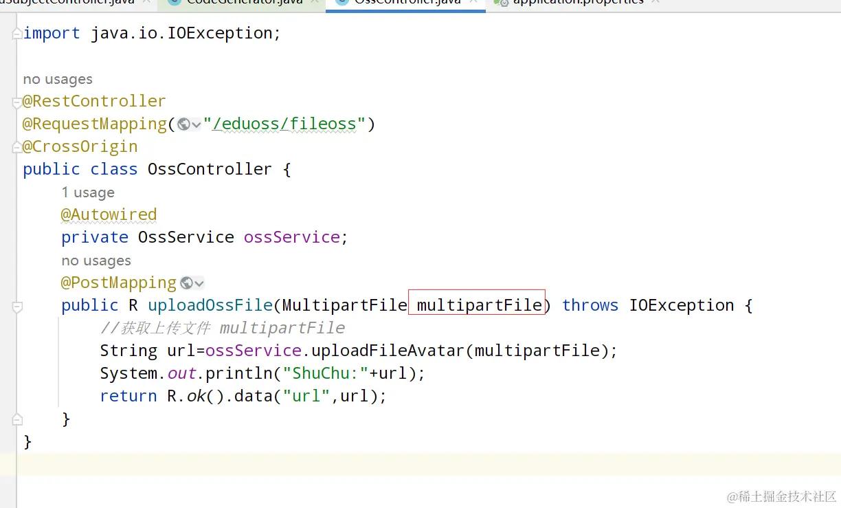Open the "/eduoss/fileoss" URL mapping link
Viewport: 841px width, 508px height.
(285, 124)
